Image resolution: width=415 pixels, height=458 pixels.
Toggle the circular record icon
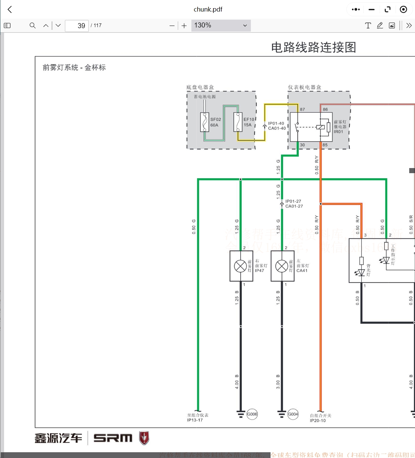403,9
